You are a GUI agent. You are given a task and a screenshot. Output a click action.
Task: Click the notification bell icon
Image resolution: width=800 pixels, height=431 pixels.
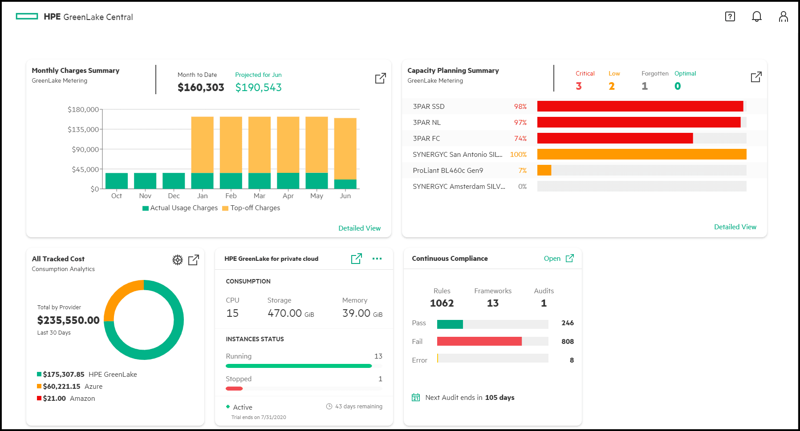pos(756,17)
